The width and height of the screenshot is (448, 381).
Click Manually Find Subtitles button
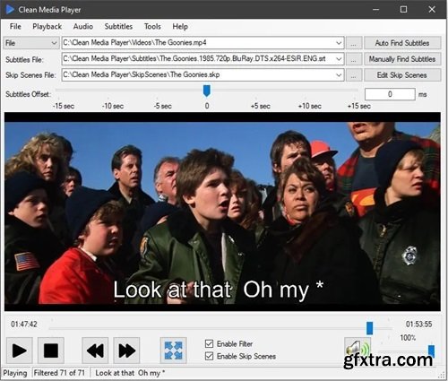pos(402,59)
